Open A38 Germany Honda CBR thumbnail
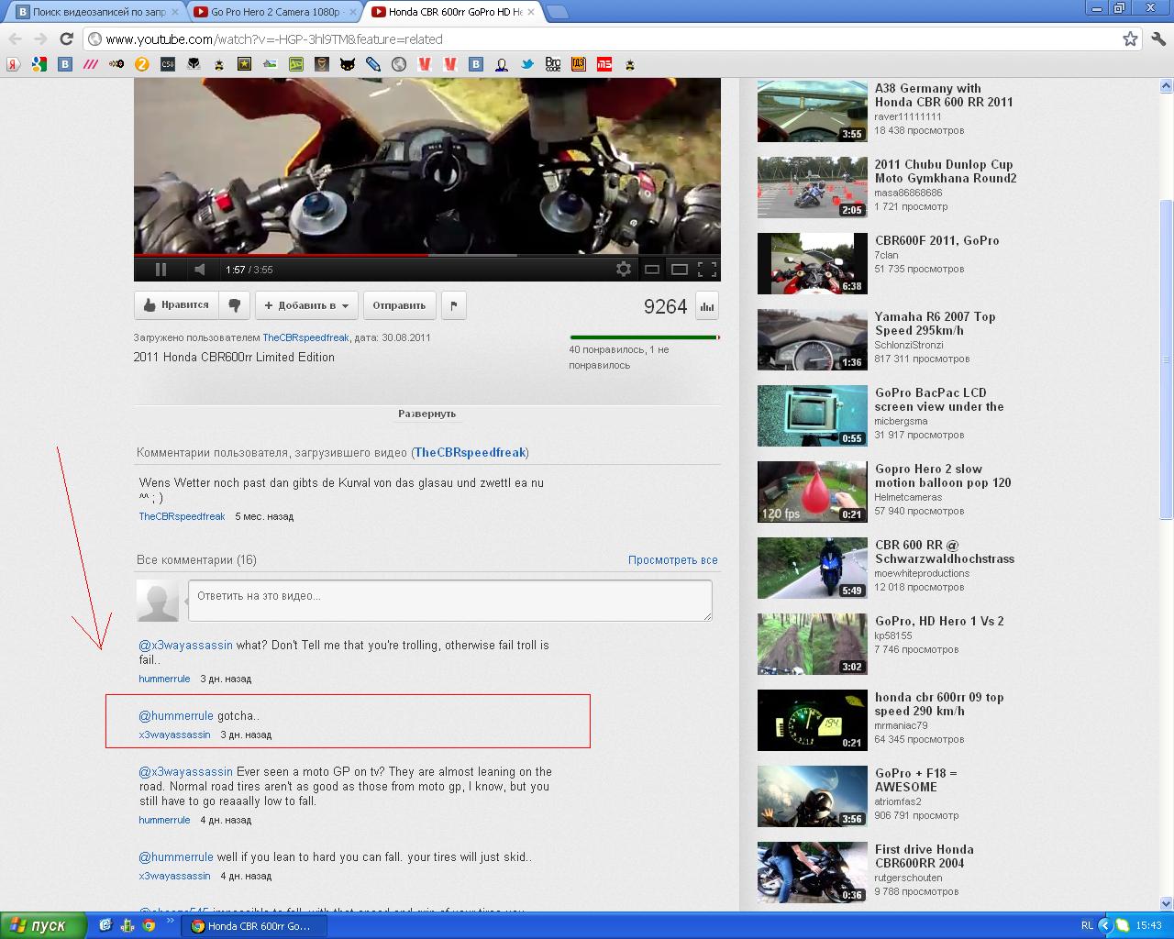The width and height of the screenshot is (1174, 939). tap(812, 111)
